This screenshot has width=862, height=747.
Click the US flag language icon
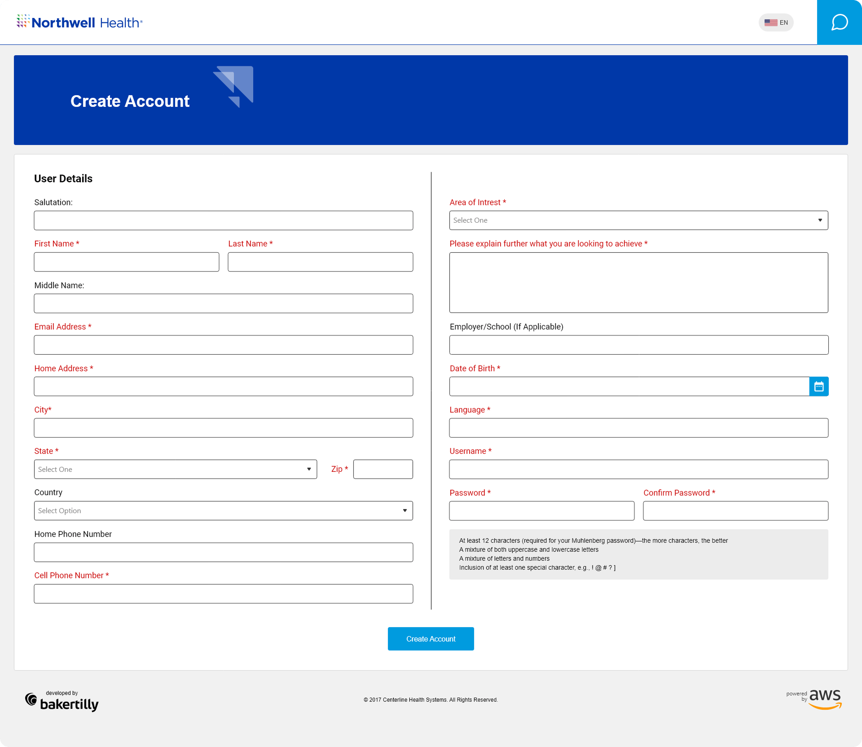tap(770, 22)
